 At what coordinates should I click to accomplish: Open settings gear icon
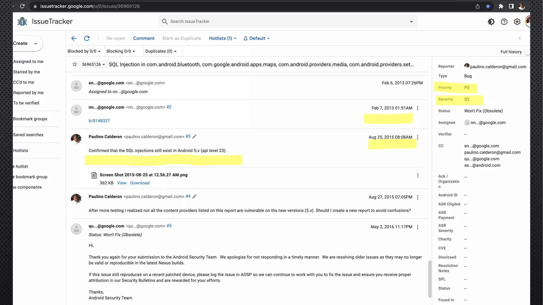tap(517, 22)
